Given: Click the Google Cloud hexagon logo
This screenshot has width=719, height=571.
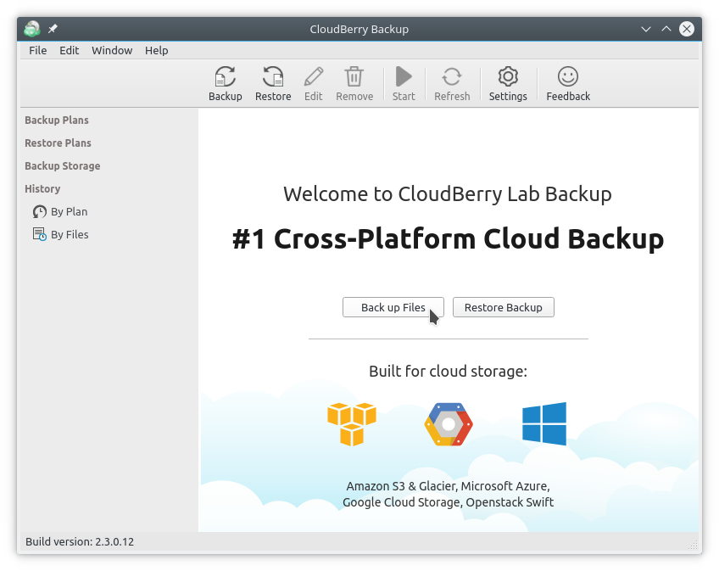Looking at the screenshot, I should tap(449, 424).
